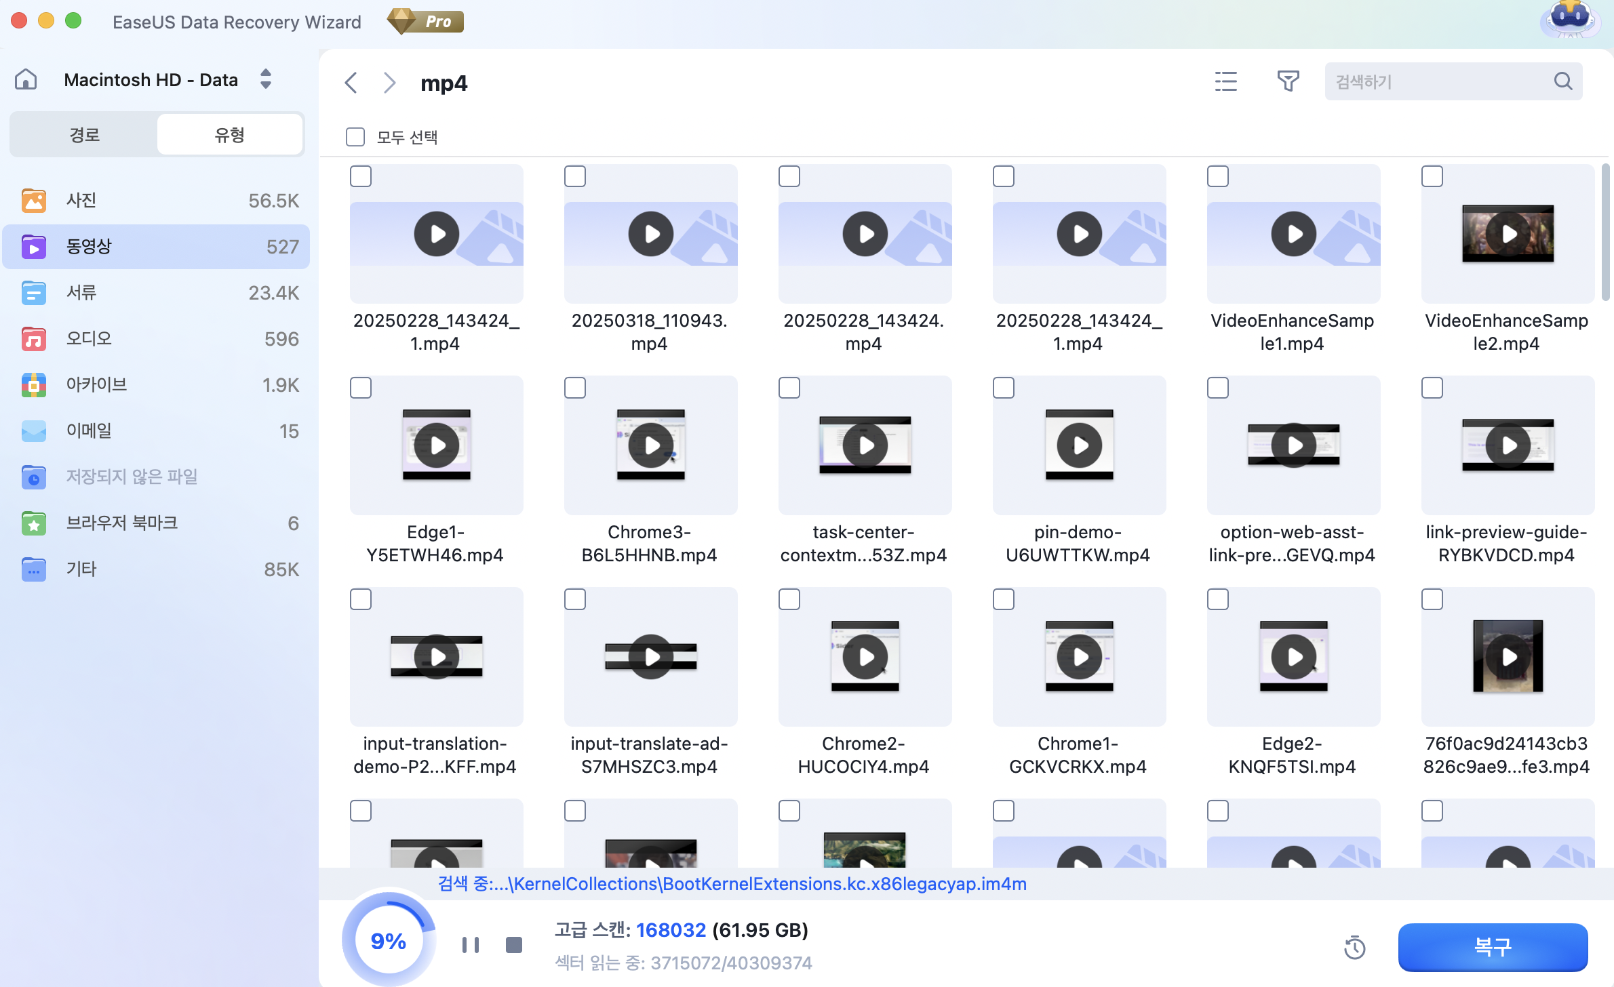Pause the scan

tap(471, 944)
